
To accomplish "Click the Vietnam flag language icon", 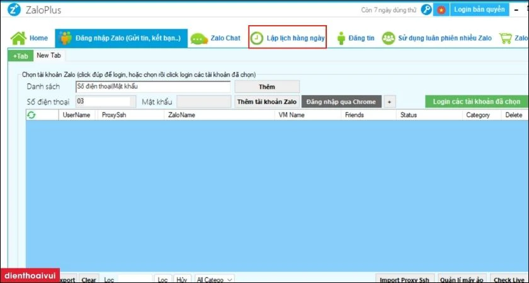I will 441,10.
